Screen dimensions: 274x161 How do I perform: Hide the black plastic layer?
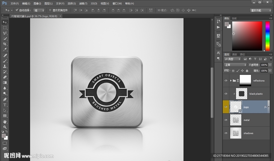coord(226,94)
